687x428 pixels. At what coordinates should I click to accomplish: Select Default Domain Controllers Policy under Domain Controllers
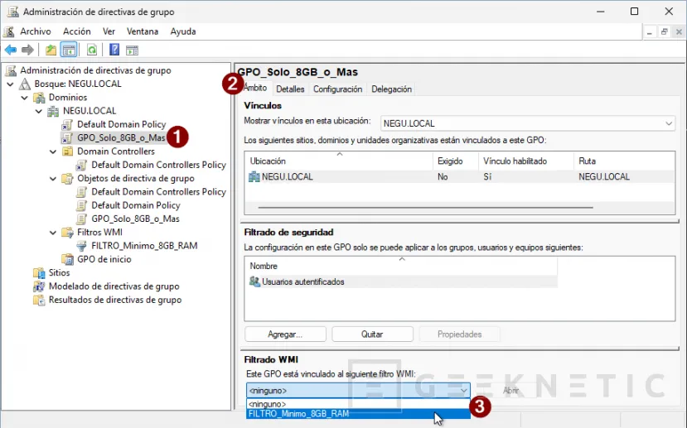(x=158, y=165)
